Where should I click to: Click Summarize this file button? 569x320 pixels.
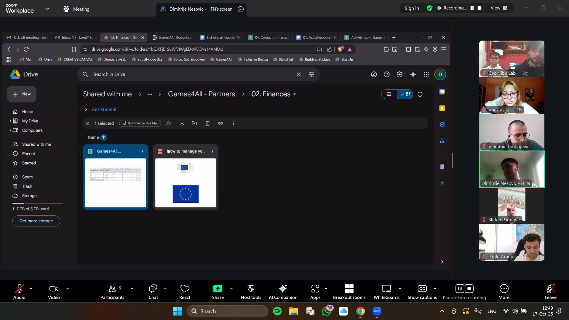140,123
